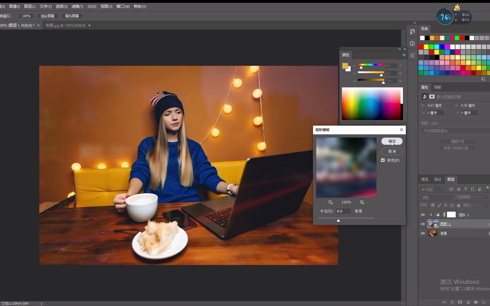Collapse the right panel dock arrows
The height and width of the screenshot is (306, 490).
415,23
